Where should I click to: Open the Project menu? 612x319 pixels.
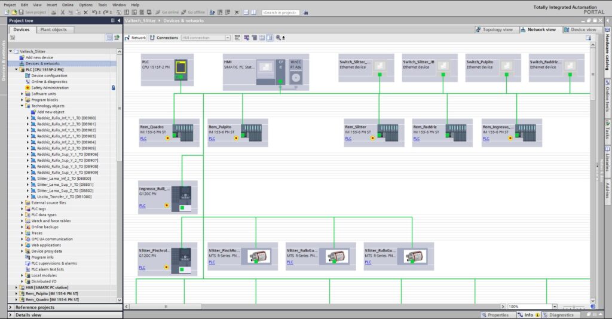click(10, 5)
